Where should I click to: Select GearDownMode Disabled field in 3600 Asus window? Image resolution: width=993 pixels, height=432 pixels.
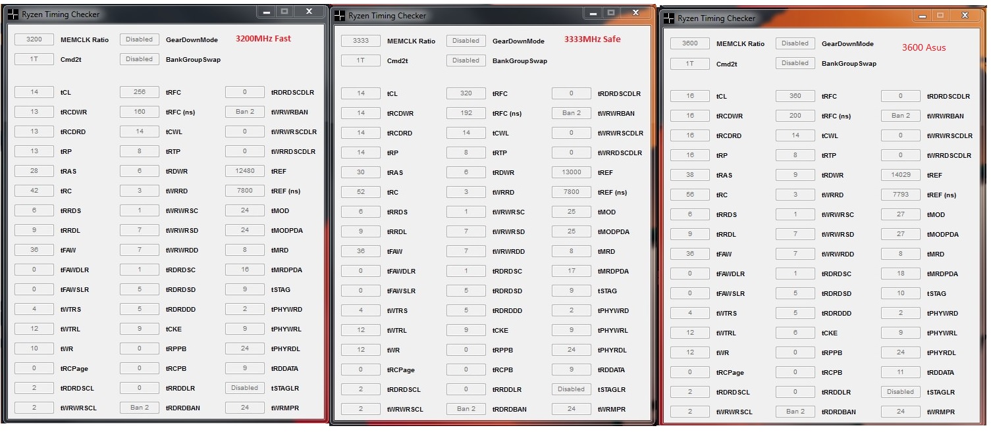795,43
